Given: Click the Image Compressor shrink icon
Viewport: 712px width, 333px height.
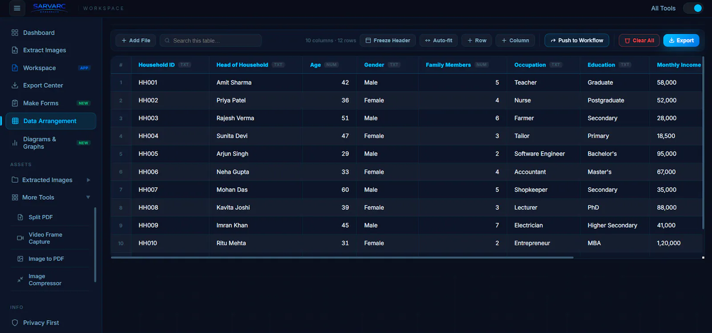Looking at the screenshot, I should coord(20,280).
